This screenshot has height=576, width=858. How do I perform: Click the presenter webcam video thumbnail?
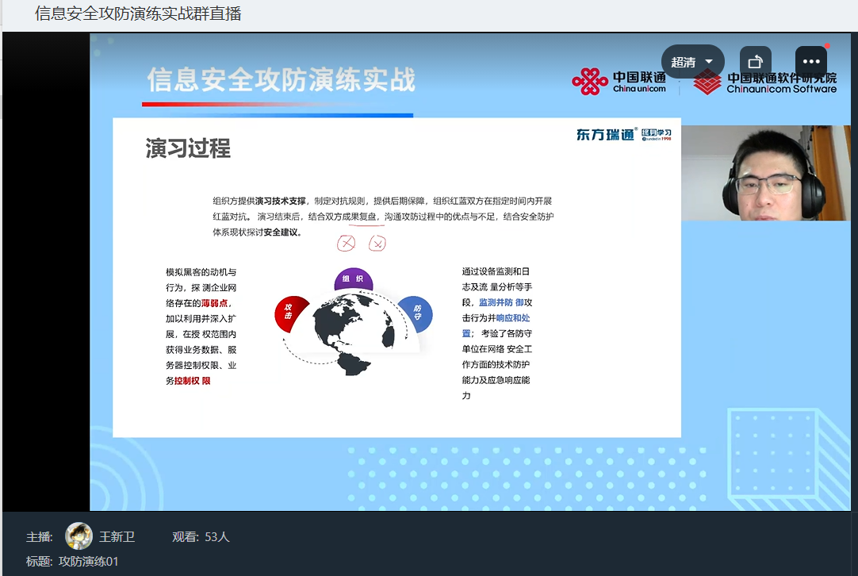pos(765,172)
